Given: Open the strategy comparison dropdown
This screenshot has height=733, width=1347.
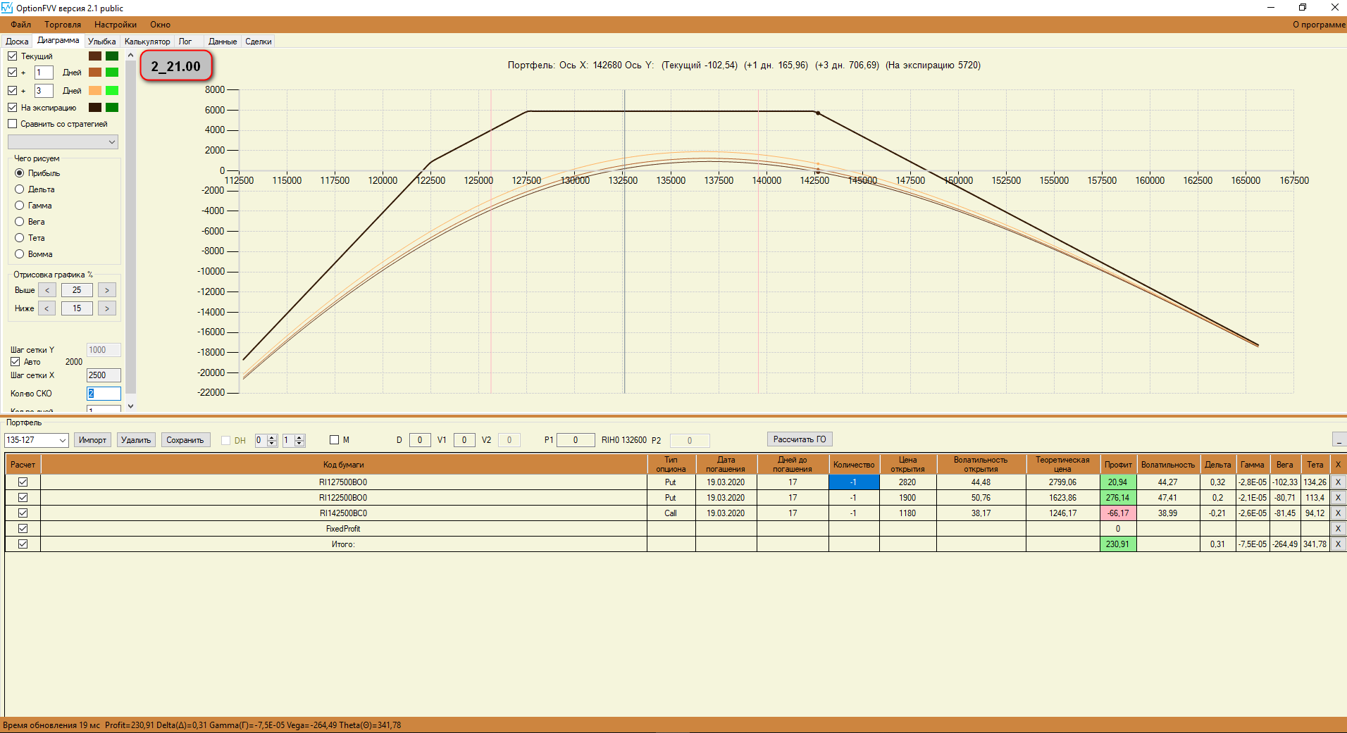Looking at the screenshot, I should pyautogui.click(x=63, y=142).
